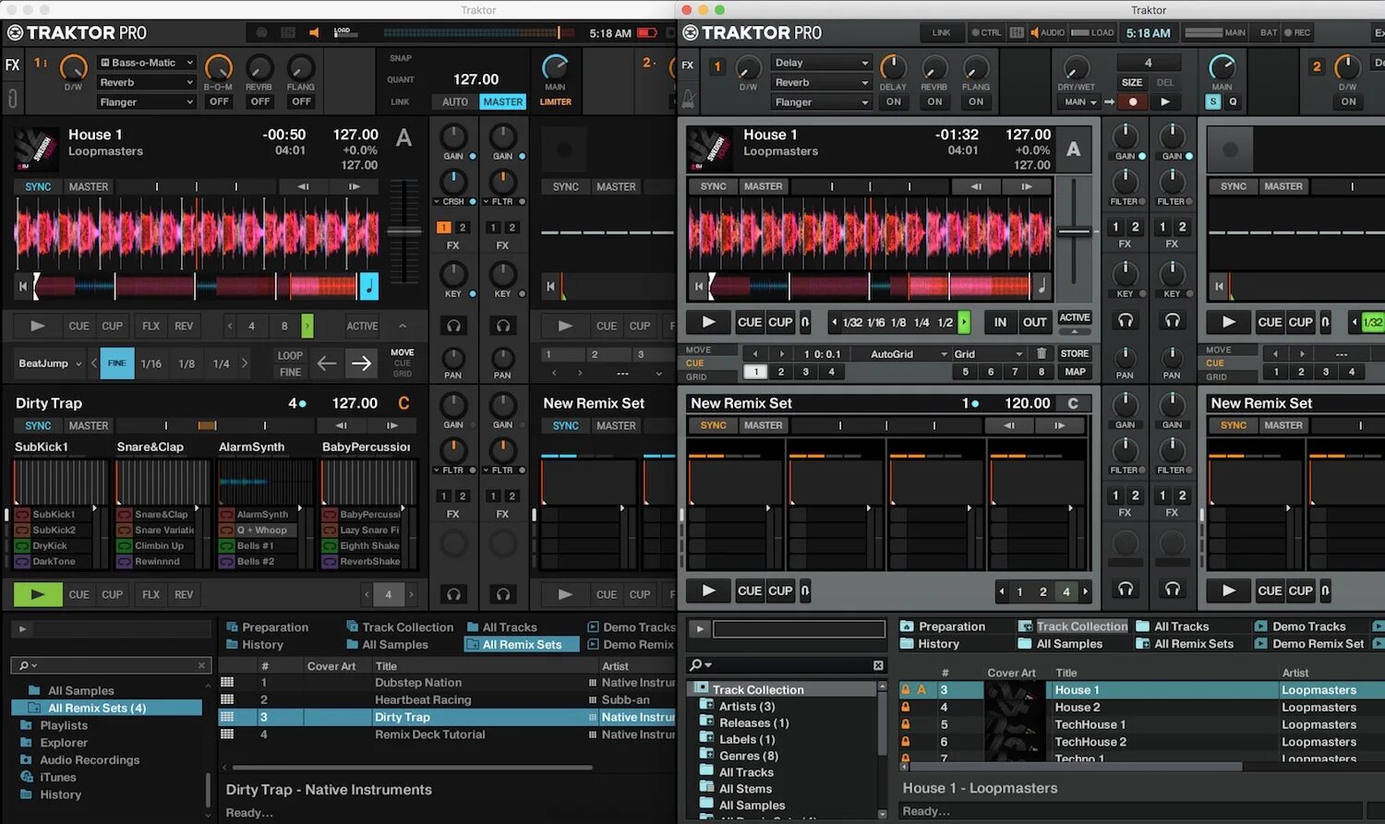Open the Grid cue type dropdown

coord(988,354)
